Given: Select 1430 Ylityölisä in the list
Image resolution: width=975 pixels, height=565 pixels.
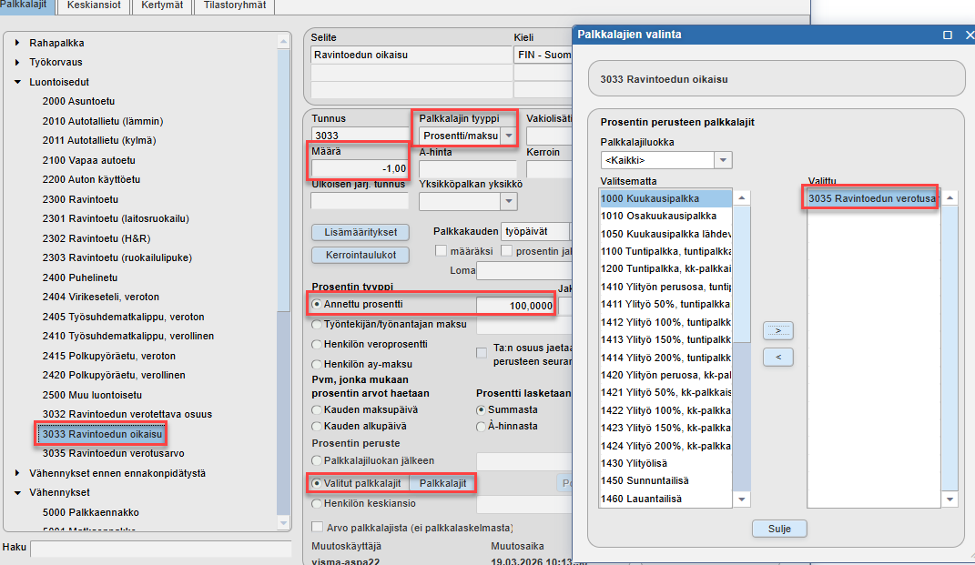Looking at the screenshot, I should [665, 463].
